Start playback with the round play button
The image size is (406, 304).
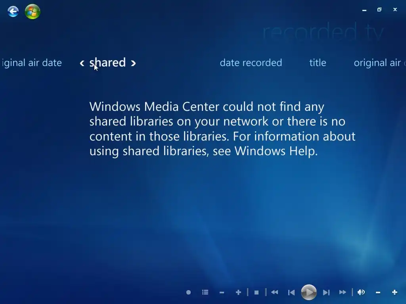(x=308, y=293)
